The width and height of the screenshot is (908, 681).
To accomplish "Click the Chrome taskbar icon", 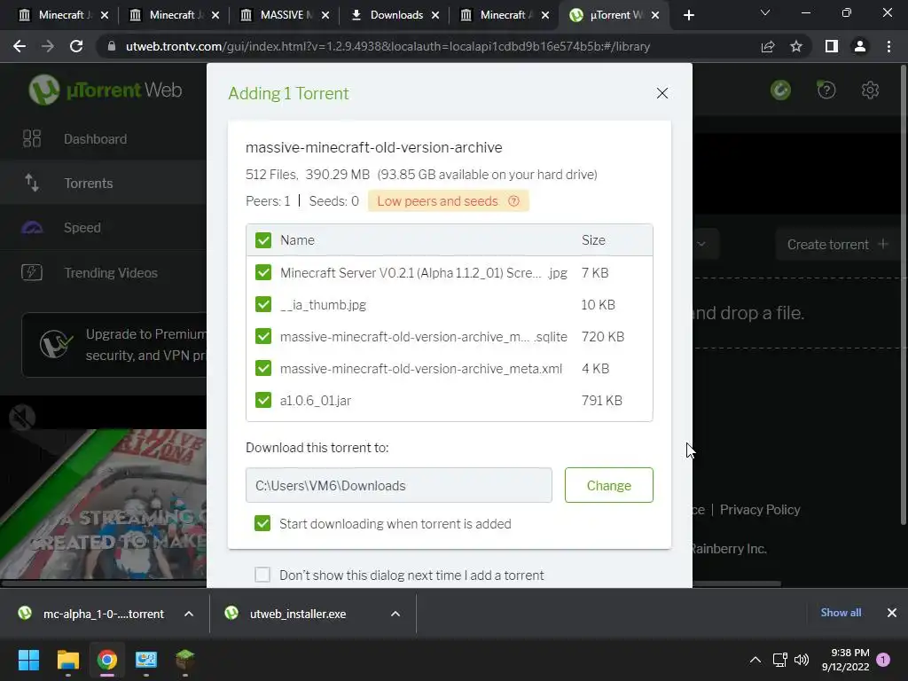I will pos(107,660).
